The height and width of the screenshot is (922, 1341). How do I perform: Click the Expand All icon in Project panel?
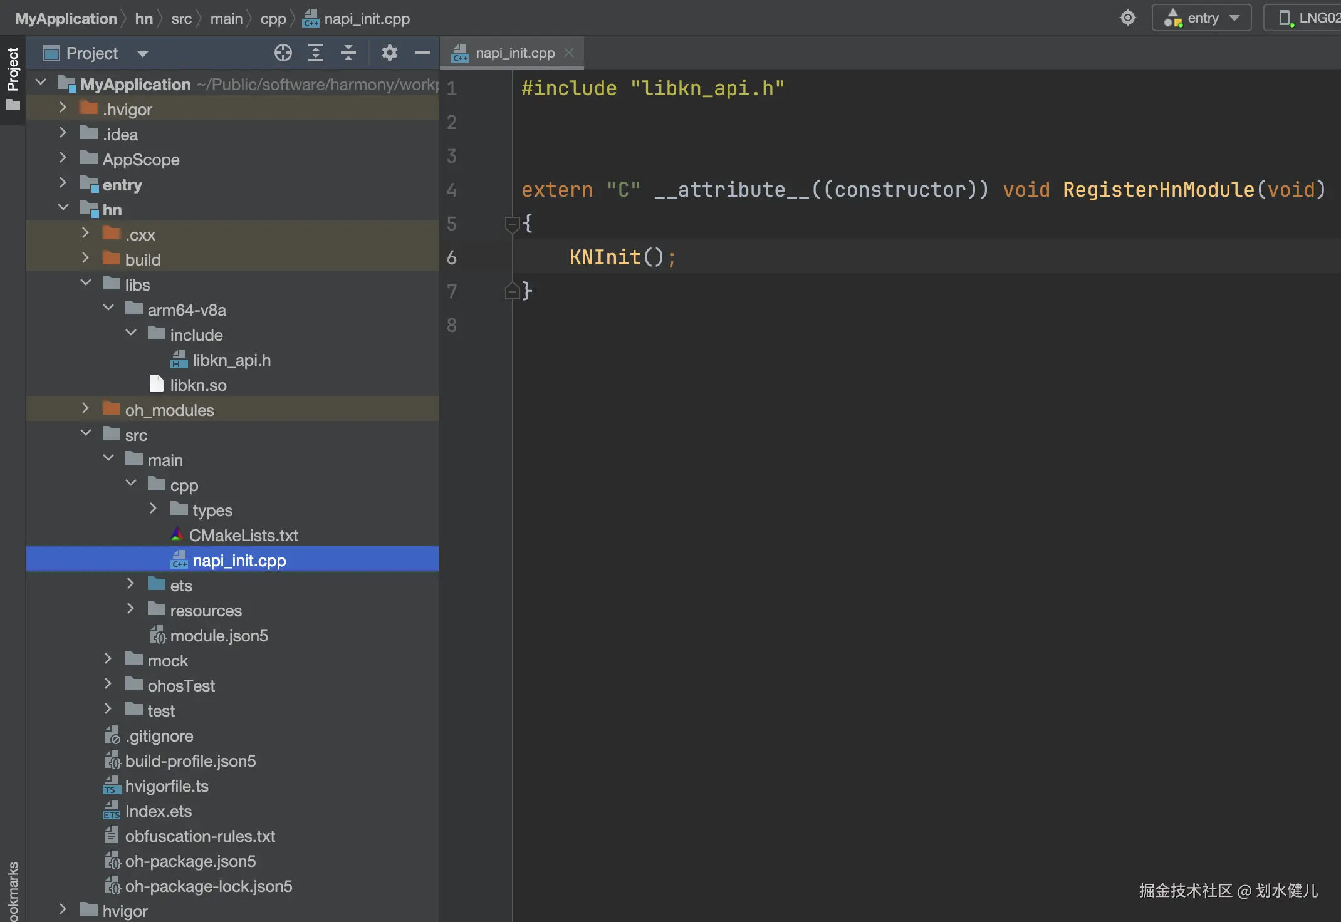pyautogui.click(x=316, y=53)
